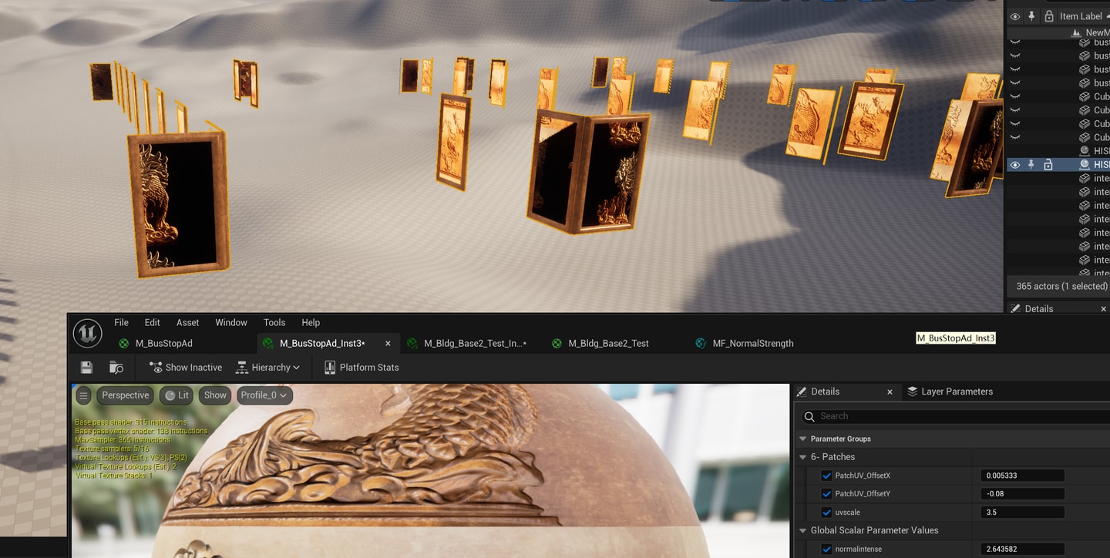Viewport: 1110px width, 558px height.
Task: Click the normalintense value field
Action: pos(1022,550)
